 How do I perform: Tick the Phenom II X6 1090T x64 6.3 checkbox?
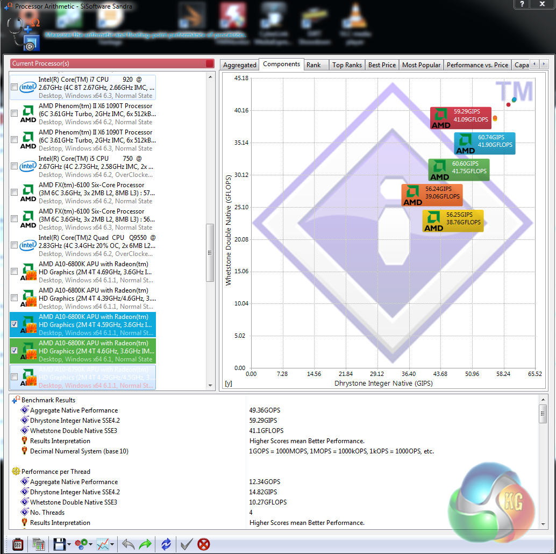click(14, 140)
